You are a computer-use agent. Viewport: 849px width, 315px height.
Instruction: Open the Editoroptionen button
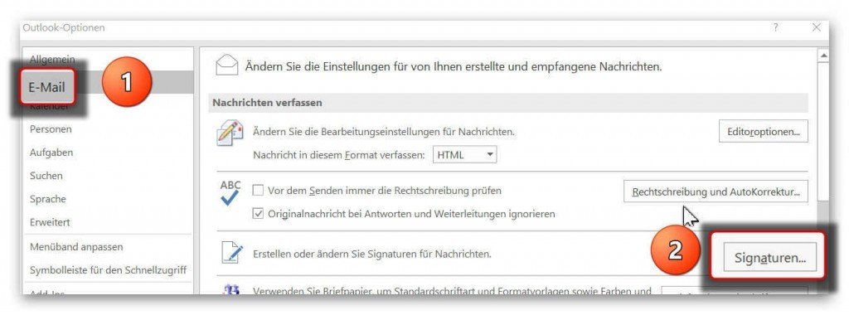coord(764,132)
